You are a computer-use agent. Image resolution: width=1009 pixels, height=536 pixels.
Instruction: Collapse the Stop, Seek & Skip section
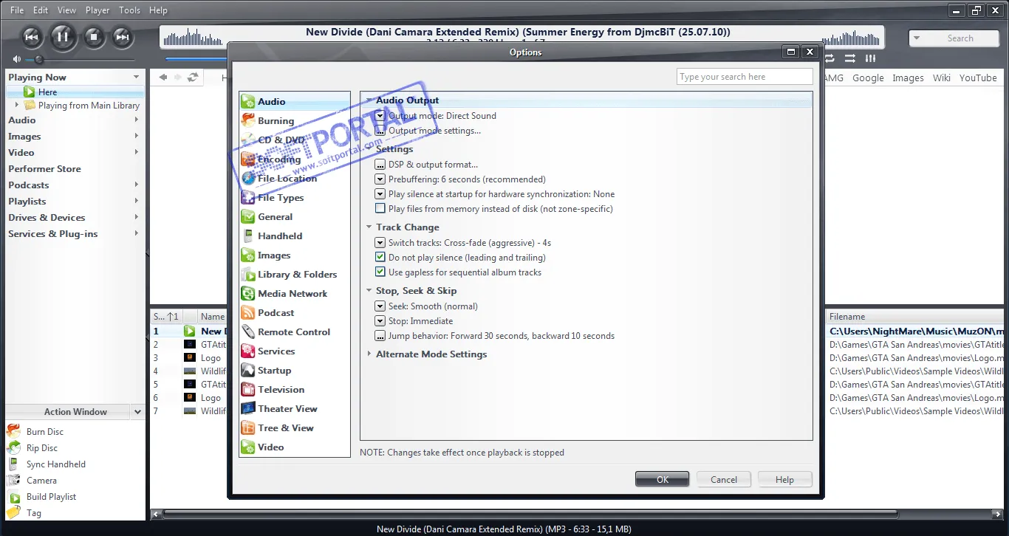click(x=369, y=291)
